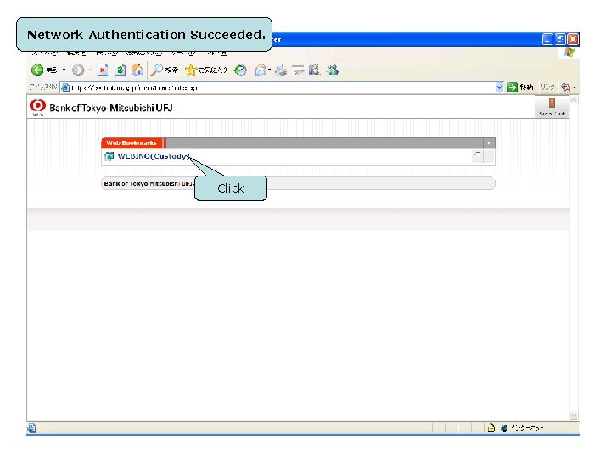Open the Links toolbar label
Viewport: 611px width, 458px height.
547,87
